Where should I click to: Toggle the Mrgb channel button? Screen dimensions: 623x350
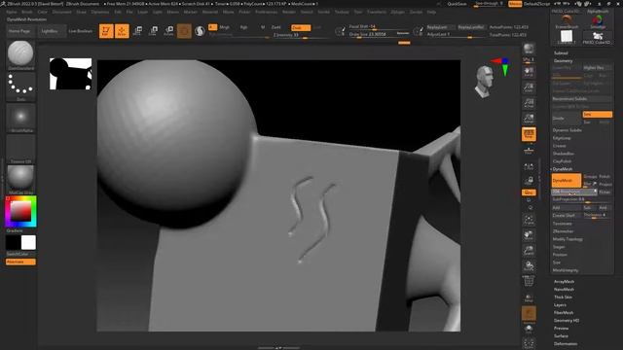[225, 27]
